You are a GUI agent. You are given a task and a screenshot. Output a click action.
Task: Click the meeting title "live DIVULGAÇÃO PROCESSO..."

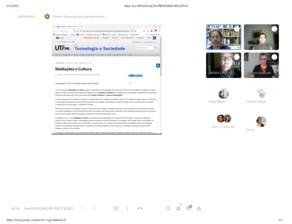pyautogui.click(x=50, y=209)
